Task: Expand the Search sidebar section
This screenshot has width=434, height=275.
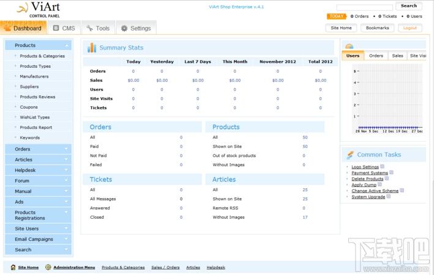Action: click(x=38, y=250)
